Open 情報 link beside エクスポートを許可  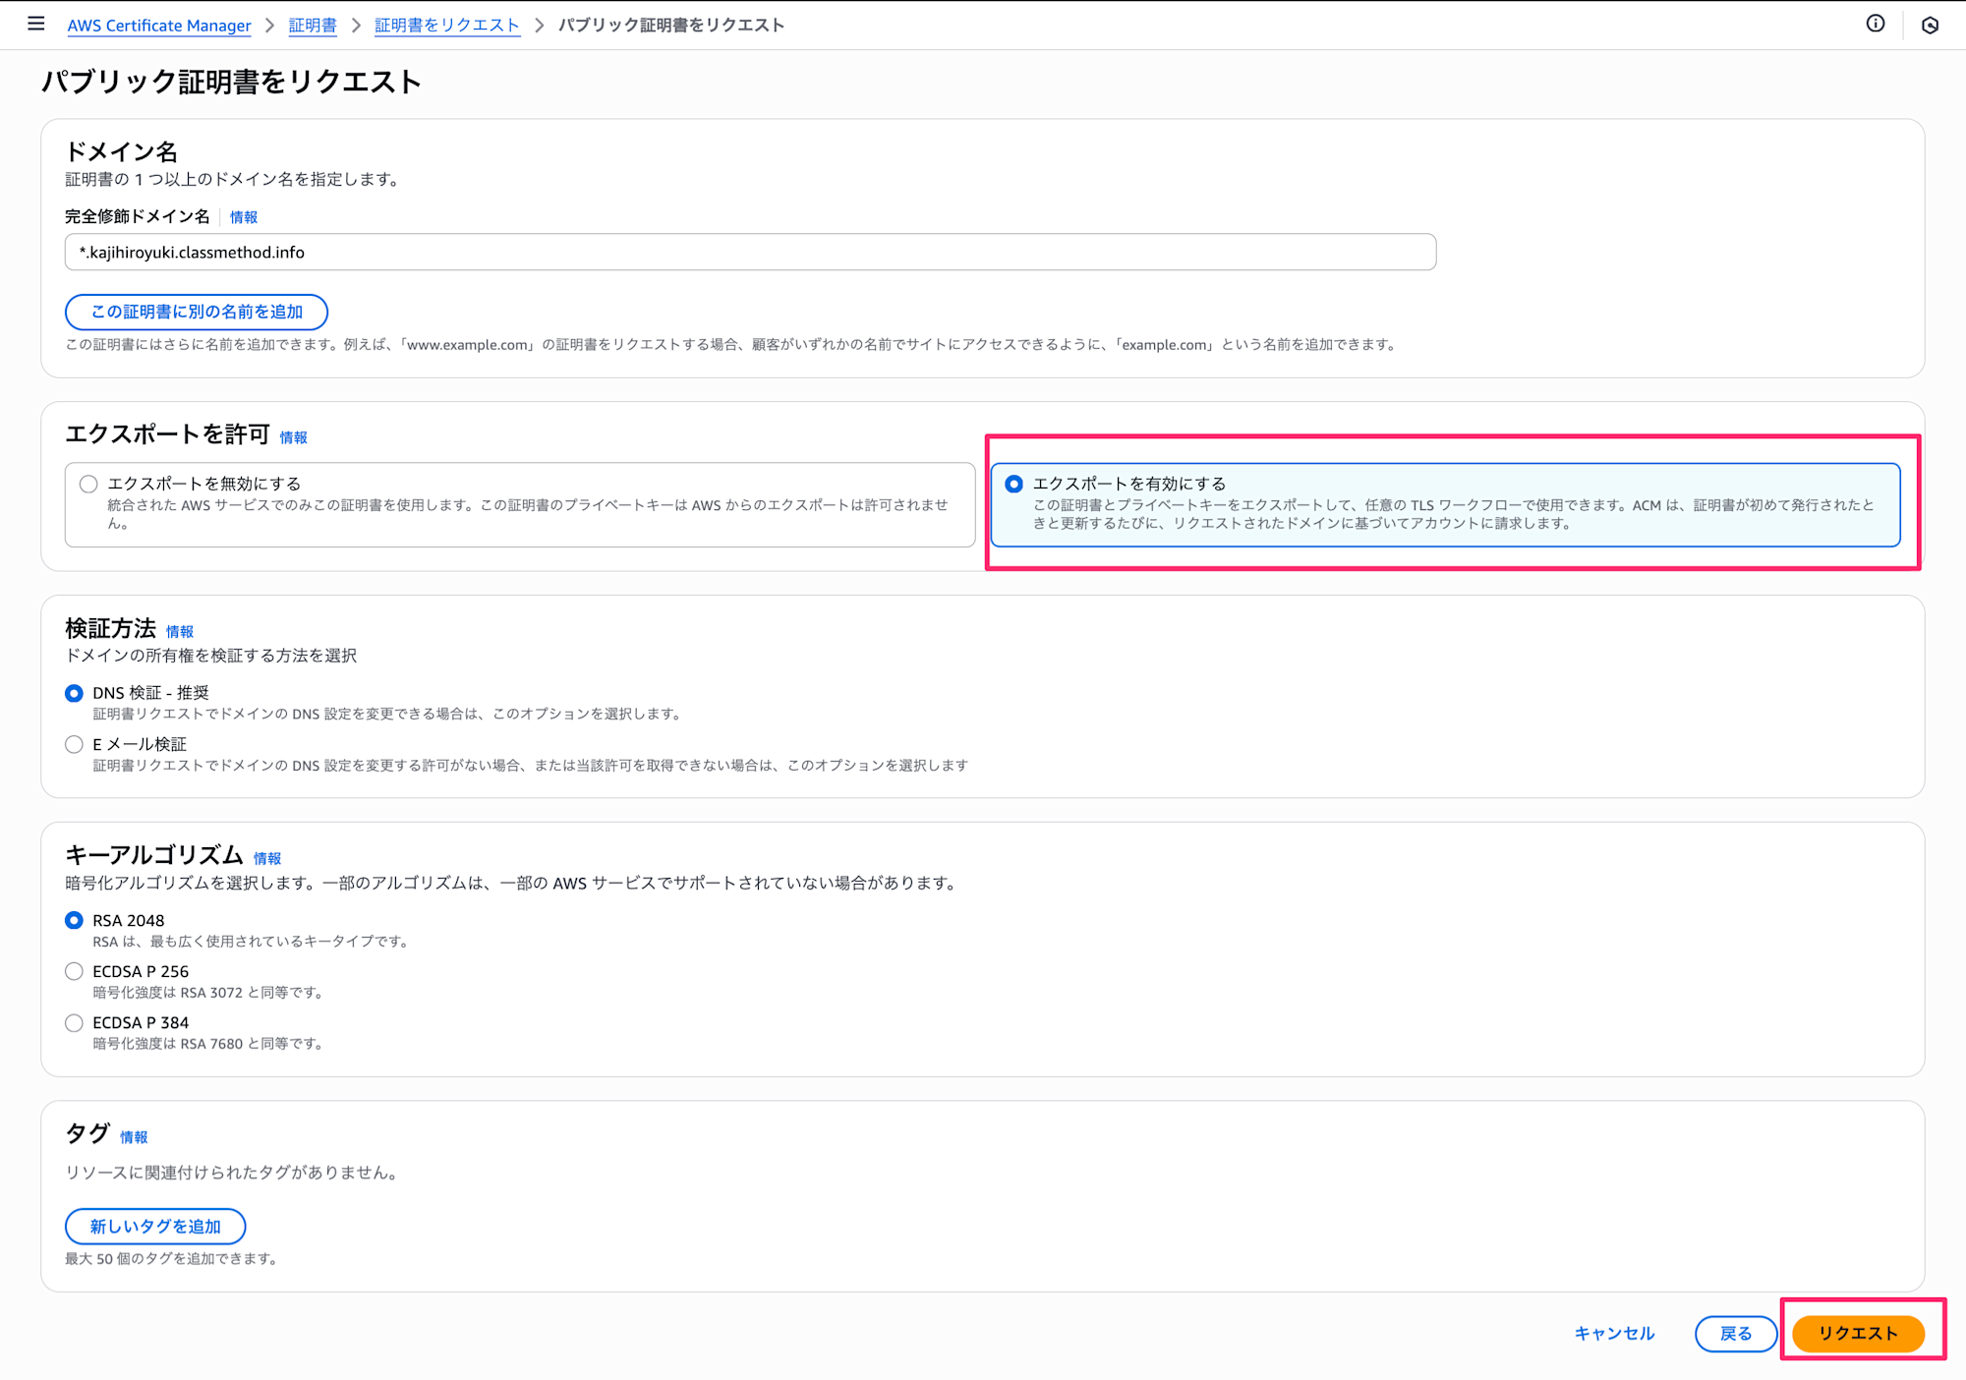[293, 437]
